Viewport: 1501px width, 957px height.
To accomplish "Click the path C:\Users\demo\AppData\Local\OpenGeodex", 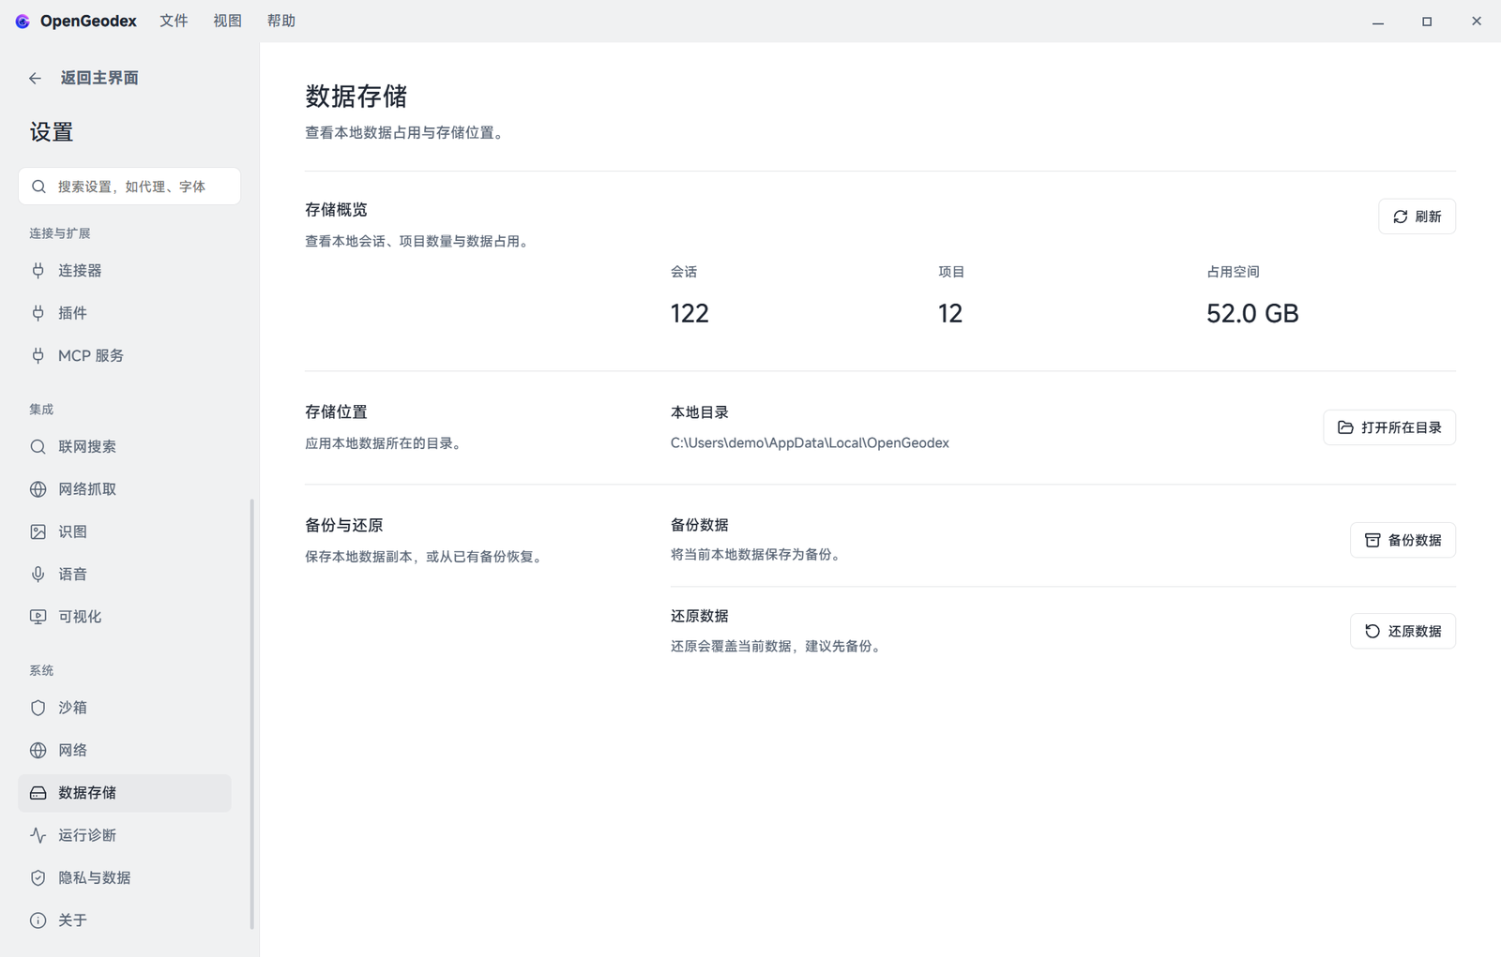I will [810, 442].
